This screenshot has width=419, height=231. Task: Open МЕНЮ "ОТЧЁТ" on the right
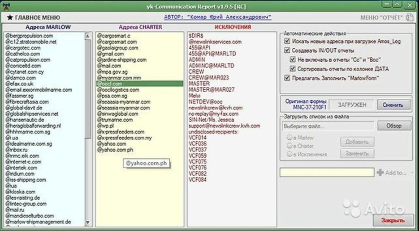click(381, 17)
